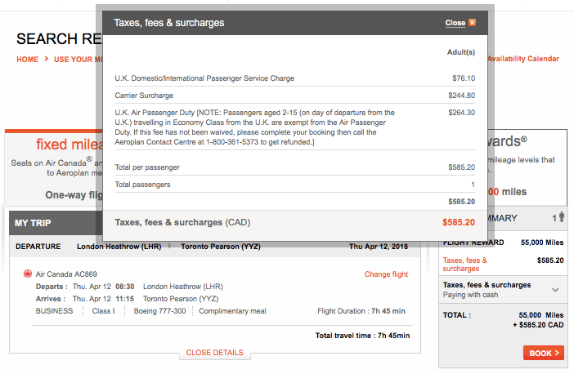The image size is (574, 374).
Task: Open Taxes, fees & surcharges link in summary
Action: pyautogui.click(x=464, y=265)
